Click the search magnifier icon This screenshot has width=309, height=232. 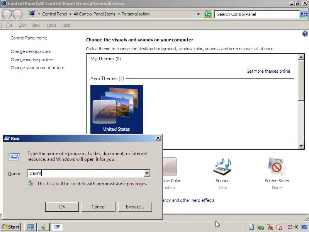304,14
